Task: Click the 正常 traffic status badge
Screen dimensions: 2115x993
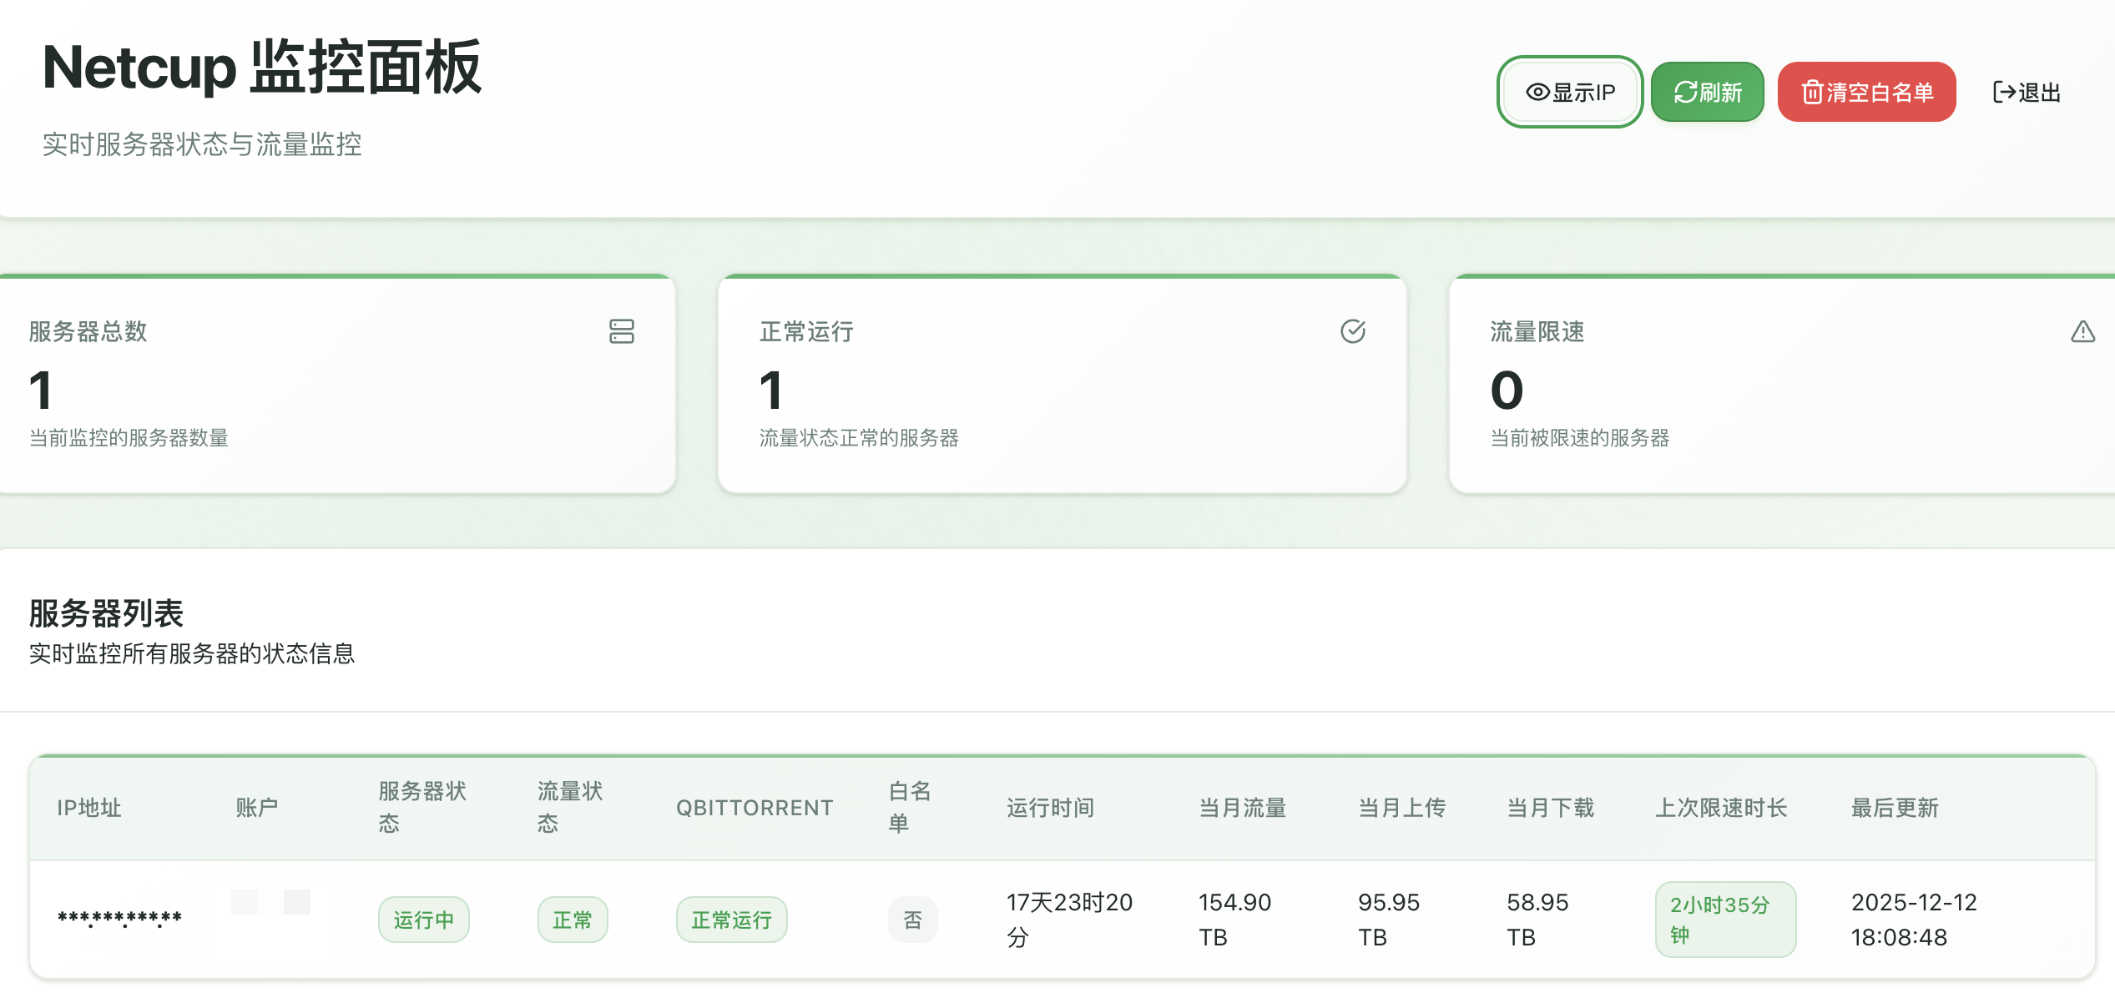Action: (572, 920)
